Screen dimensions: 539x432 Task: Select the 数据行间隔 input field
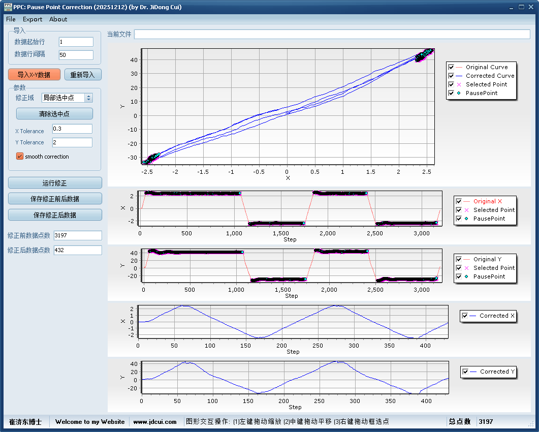(76, 55)
